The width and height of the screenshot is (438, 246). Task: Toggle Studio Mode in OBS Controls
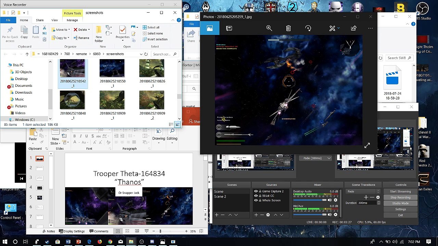[x=400, y=203]
